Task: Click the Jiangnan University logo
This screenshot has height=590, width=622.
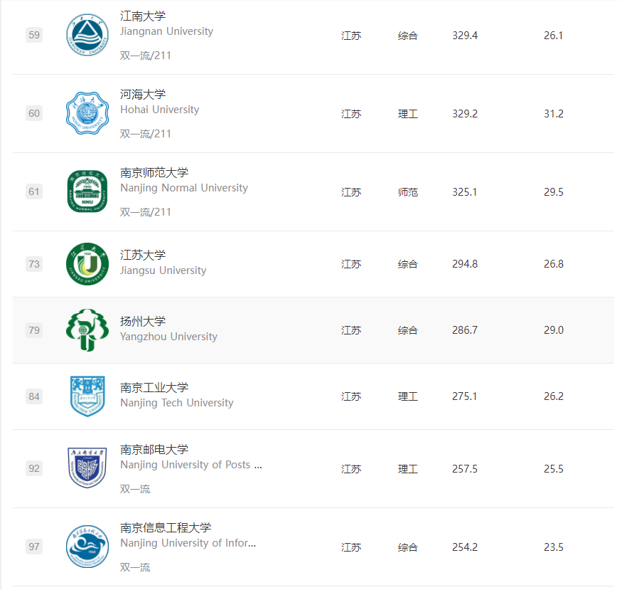Action: [87, 35]
